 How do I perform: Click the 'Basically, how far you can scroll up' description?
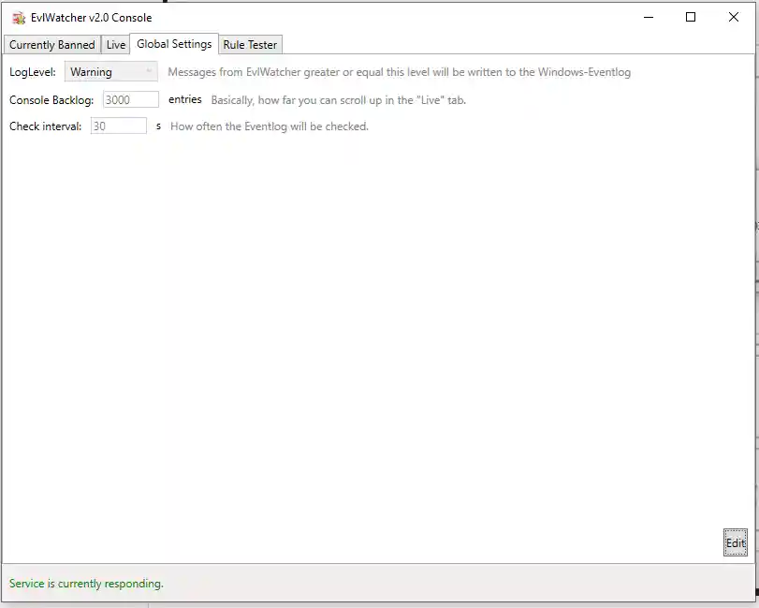pyautogui.click(x=339, y=100)
